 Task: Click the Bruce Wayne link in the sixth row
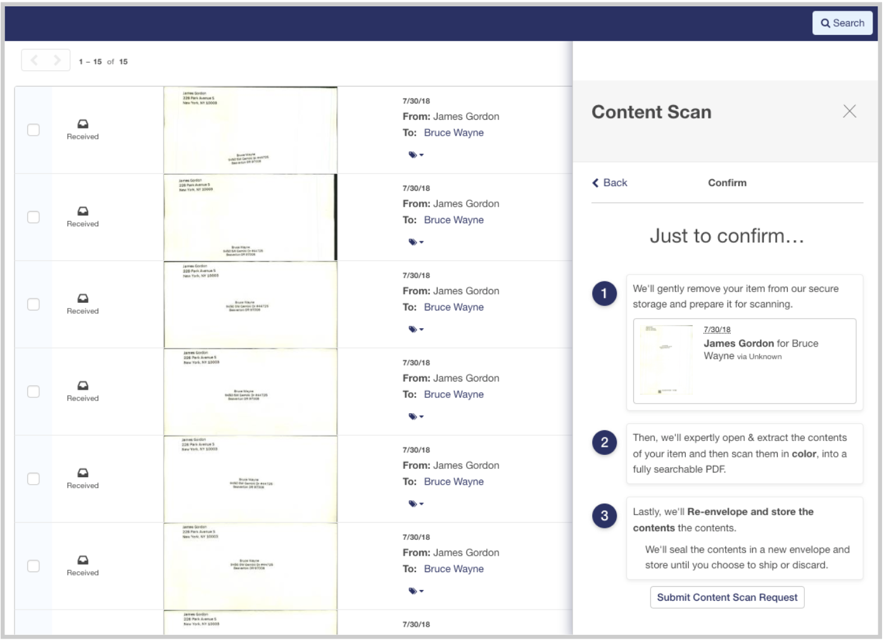pos(453,569)
